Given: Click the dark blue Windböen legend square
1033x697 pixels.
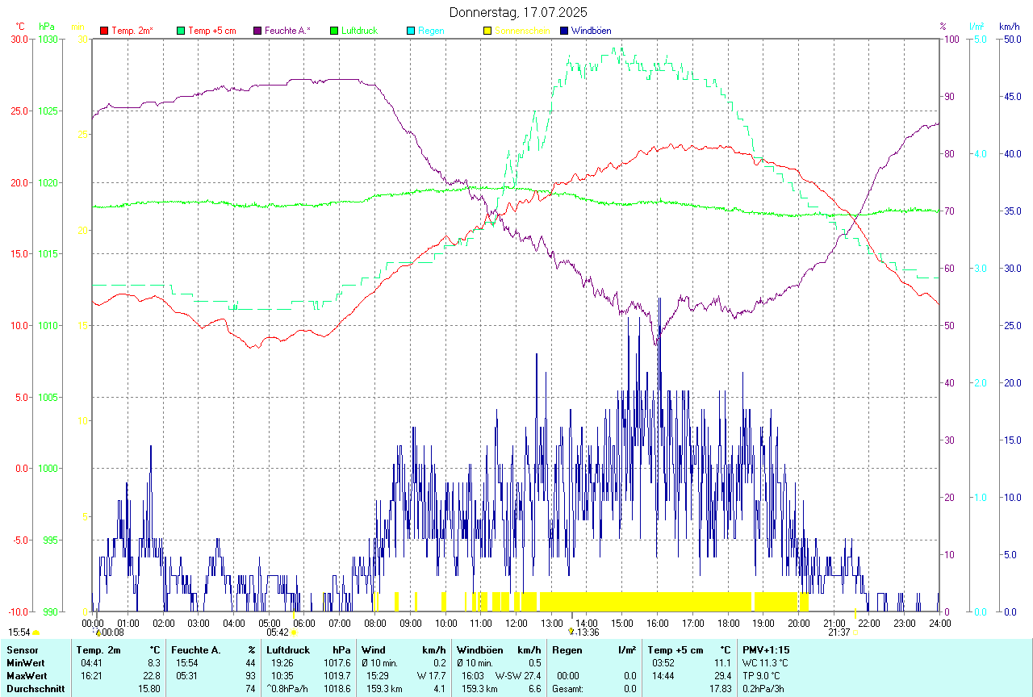Looking at the screenshot, I should point(564,31).
